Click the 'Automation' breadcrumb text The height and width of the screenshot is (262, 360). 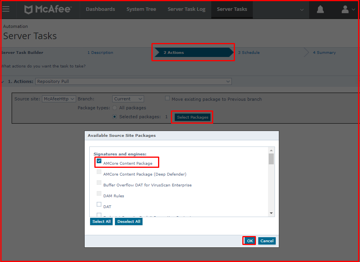click(x=16, y=26)
